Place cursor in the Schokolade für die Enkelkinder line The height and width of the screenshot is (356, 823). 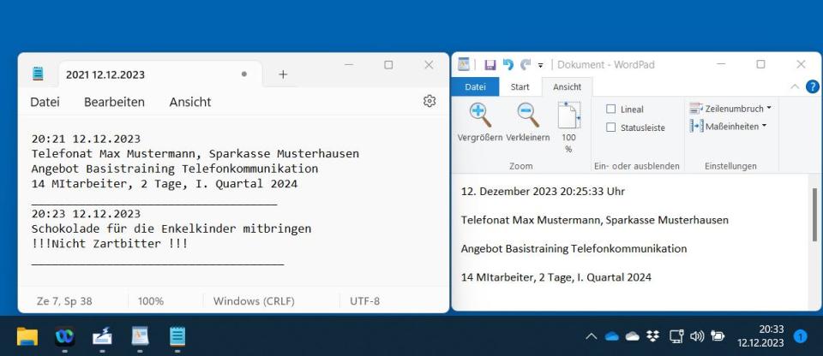tap(171, 229)
